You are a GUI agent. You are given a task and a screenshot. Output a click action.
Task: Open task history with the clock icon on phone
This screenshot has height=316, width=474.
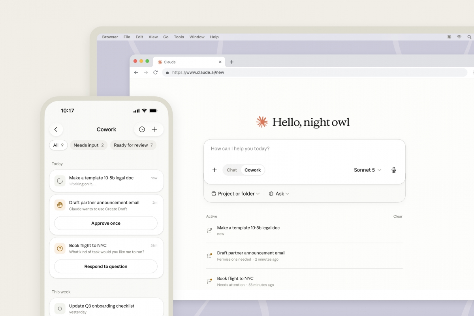click(142, 129)
